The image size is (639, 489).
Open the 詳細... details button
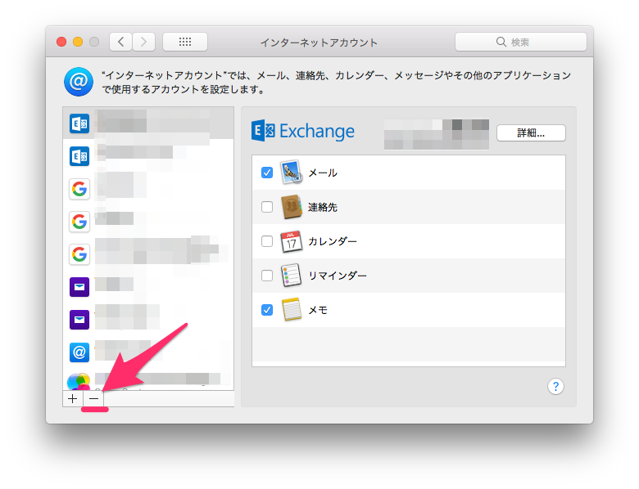[531, 132]
